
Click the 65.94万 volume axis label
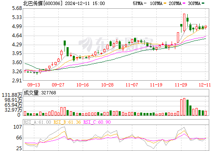click(13, 105)
